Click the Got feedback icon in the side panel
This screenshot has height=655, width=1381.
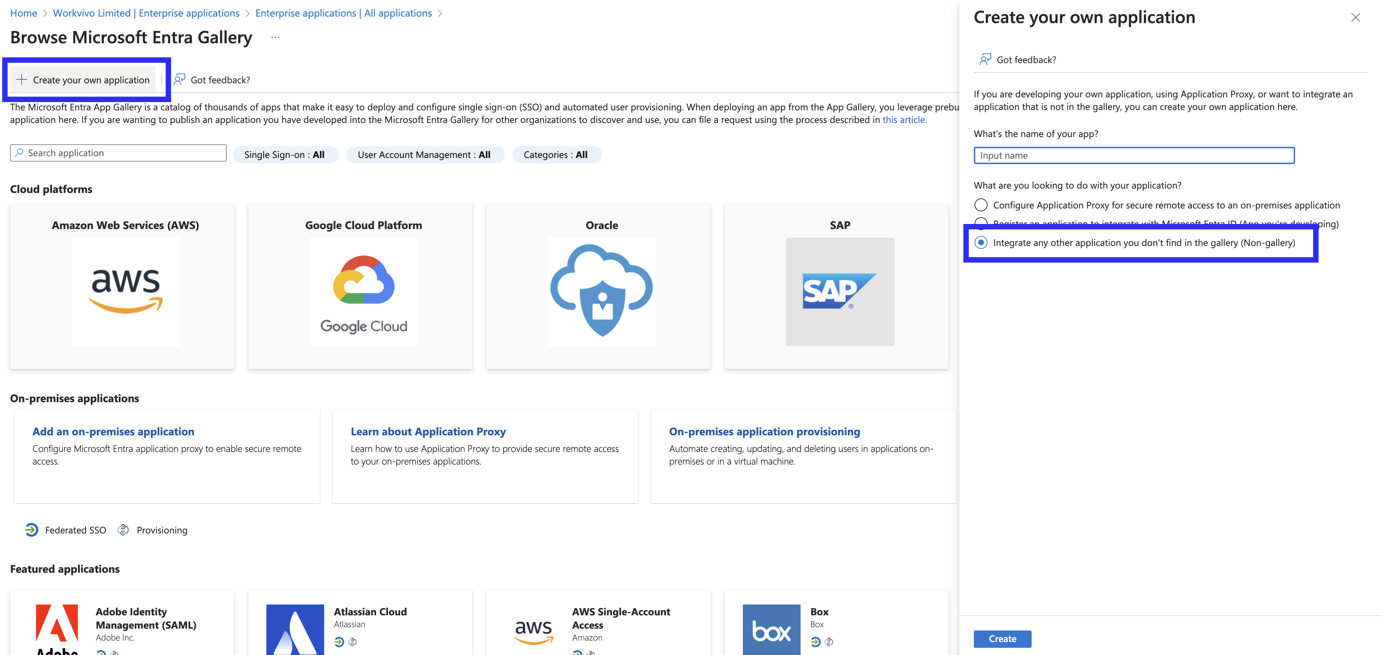click(x=985, y=60)
